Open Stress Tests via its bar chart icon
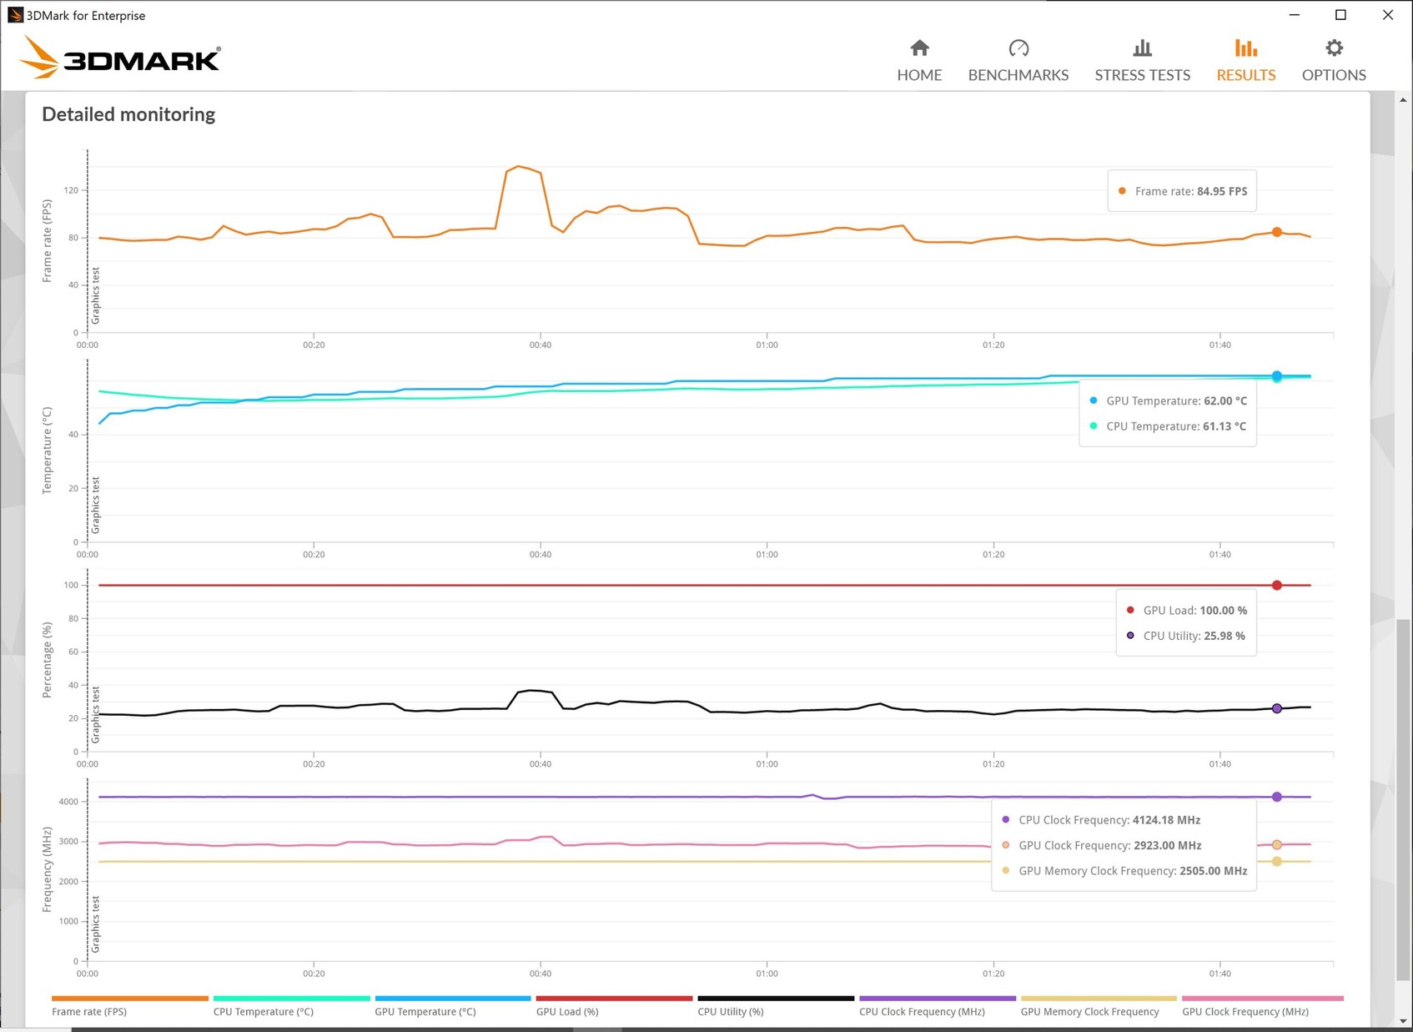 coord(1142,48)
